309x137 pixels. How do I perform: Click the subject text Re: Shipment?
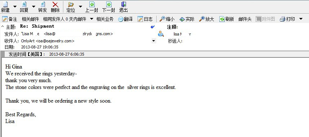[37, 26]
